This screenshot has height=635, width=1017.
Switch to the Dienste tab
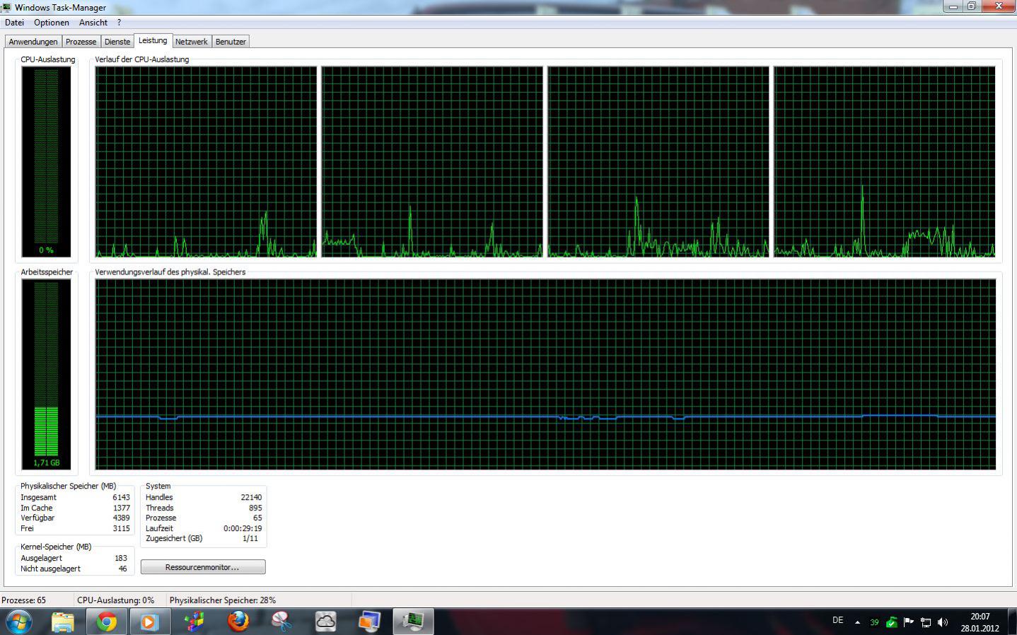coord(117,42)
